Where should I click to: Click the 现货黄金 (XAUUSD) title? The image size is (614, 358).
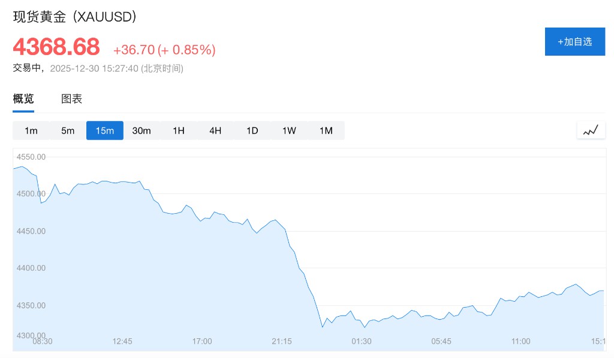(x=75, y=17)
